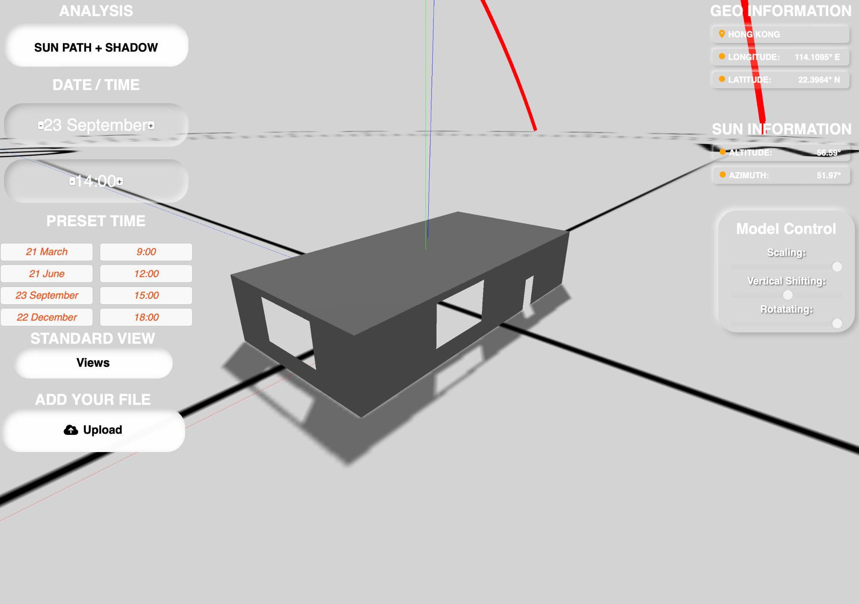Click the Vertical Shifting slider handle

pos(789,295)
